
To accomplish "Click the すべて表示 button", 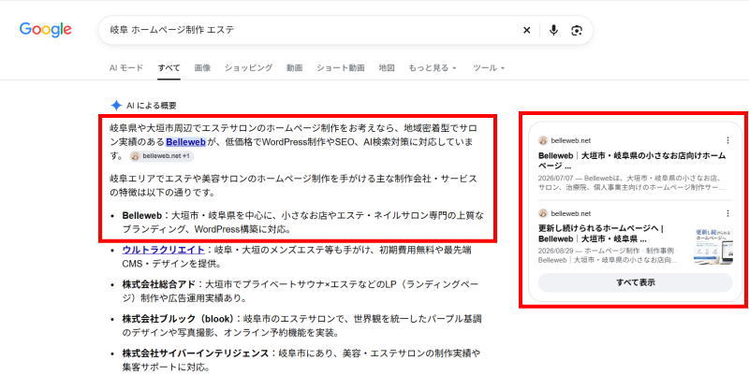I will (635, 282).
